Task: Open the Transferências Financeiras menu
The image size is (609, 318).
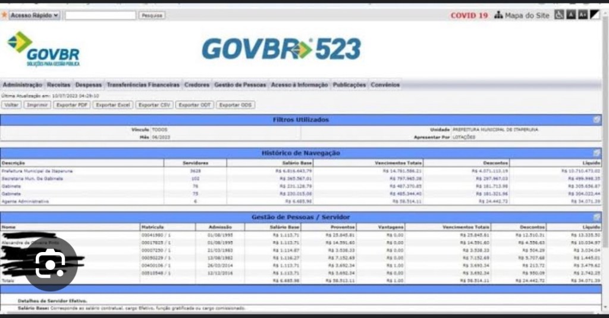Action: 143,85
